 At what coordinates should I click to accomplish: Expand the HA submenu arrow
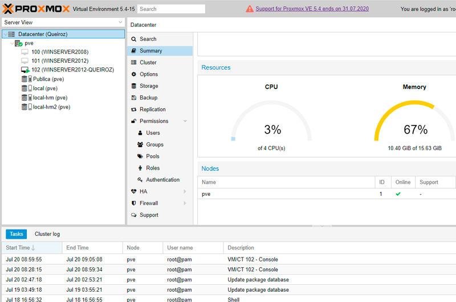coord(185,191)
